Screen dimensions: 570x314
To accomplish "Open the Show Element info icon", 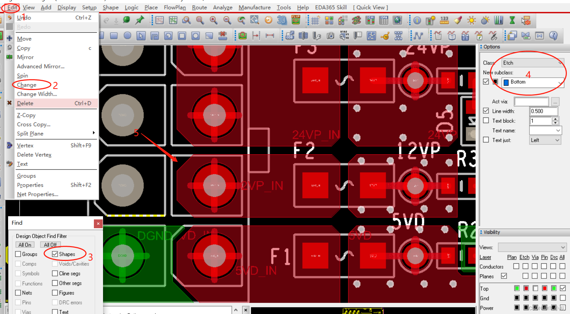I will [x=417, y=21].
